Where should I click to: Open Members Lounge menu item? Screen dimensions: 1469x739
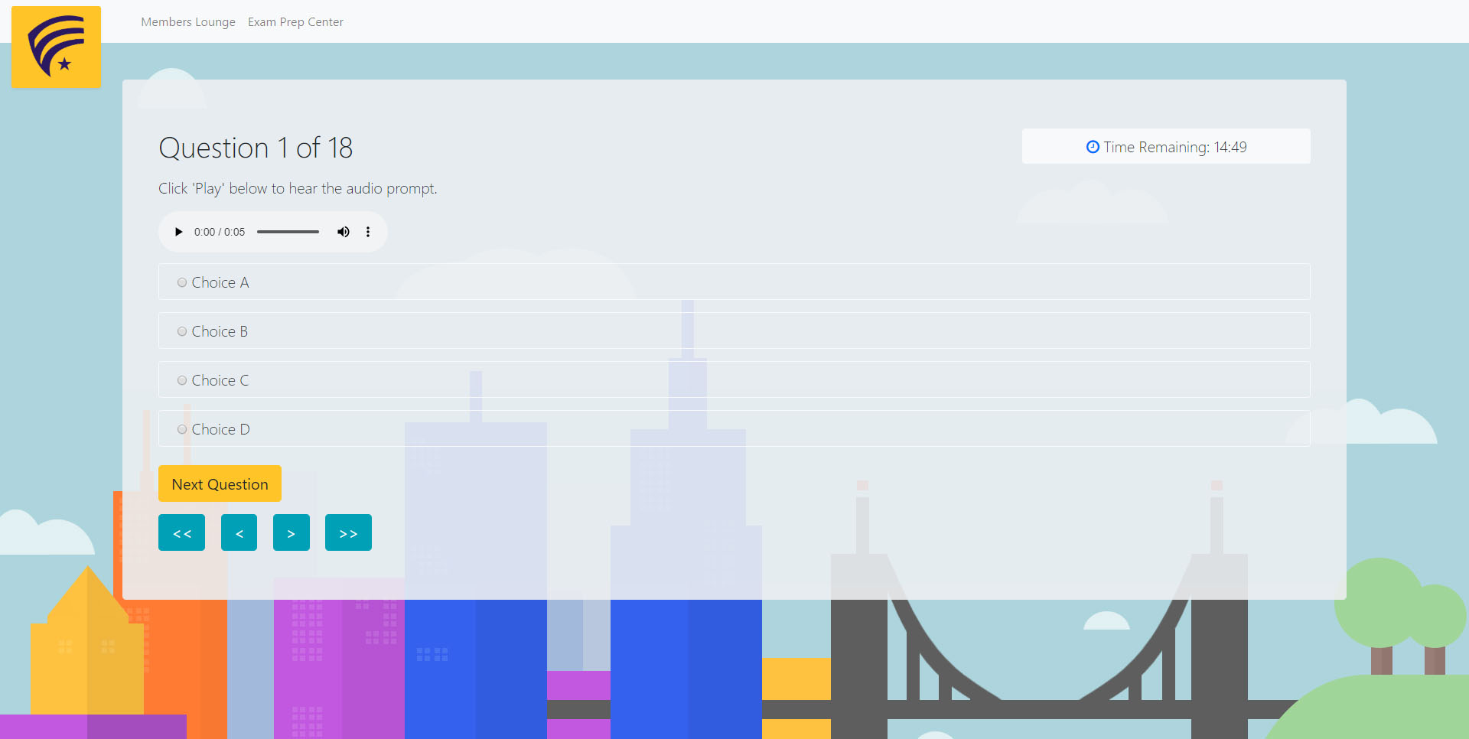pos(188,22)
